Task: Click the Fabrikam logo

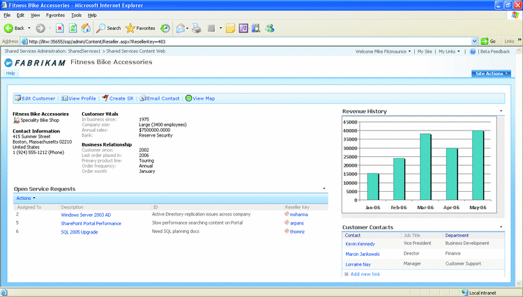Action: [35, 63]
